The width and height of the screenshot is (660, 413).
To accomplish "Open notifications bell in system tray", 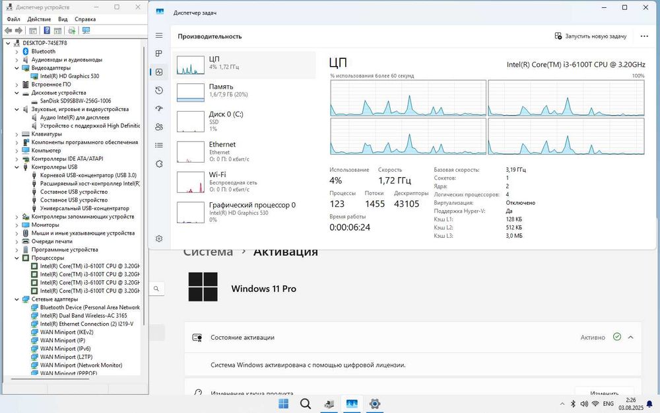I will [x=649, y=404].
